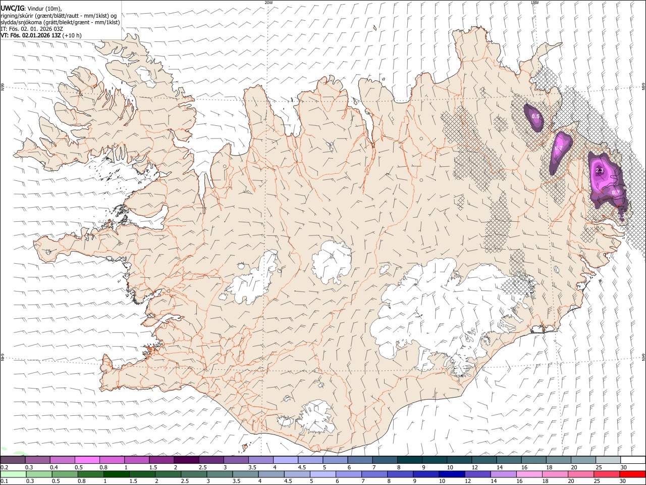Click the red swatch at 30 in bottom legend
Image resolution: width=646 pixels, height=485 pixels.
coord(632,474)
